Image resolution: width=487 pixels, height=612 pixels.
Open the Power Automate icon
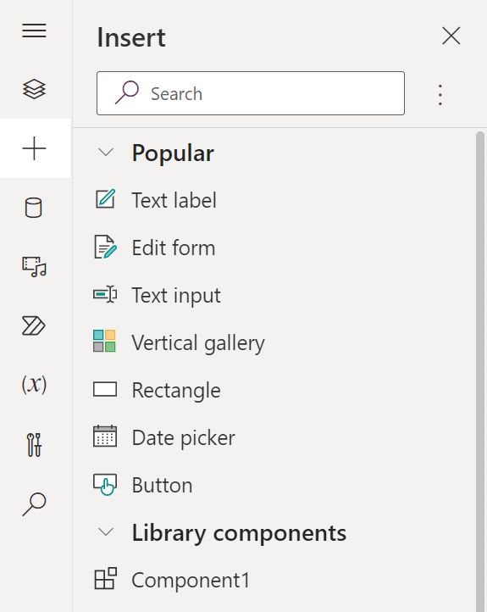(x=34, y=325)
